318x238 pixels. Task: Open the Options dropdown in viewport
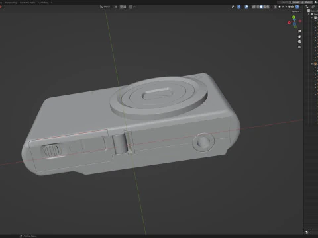point(297,11)
